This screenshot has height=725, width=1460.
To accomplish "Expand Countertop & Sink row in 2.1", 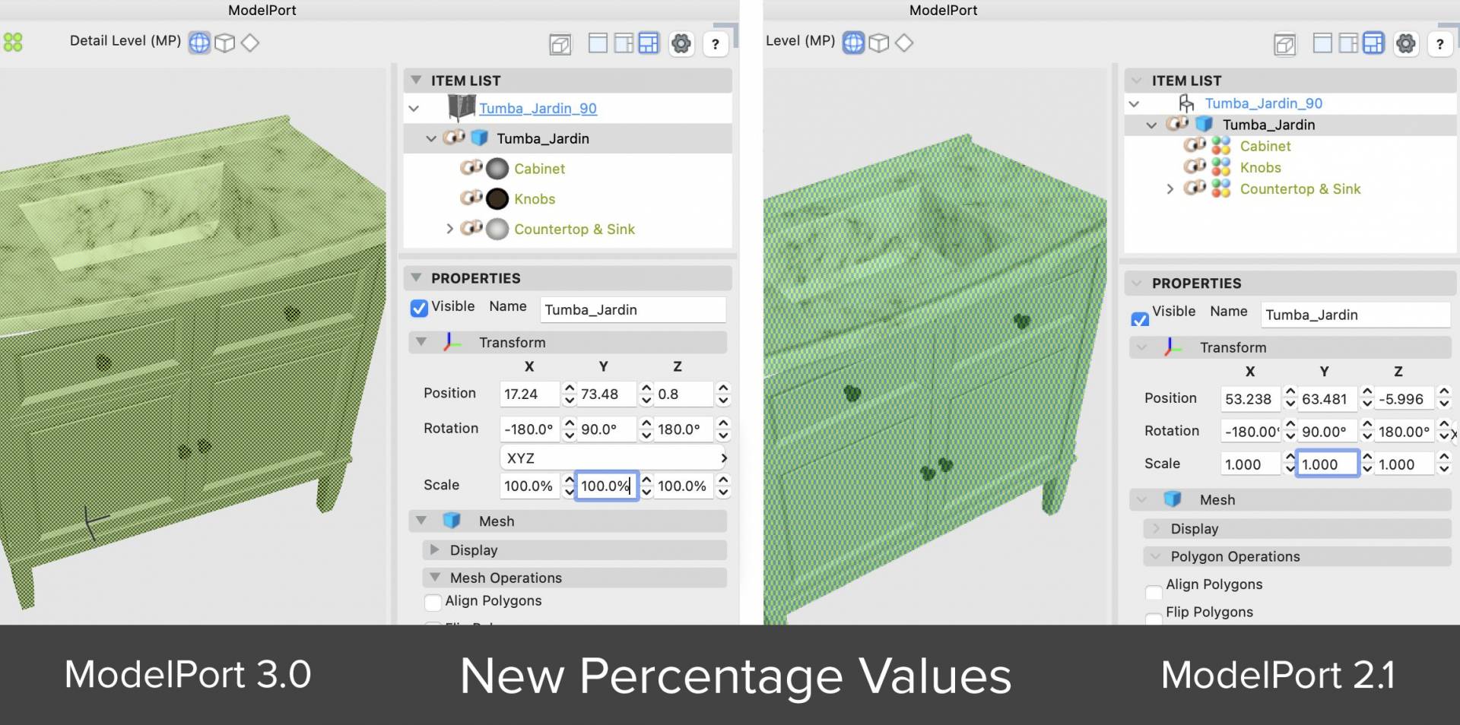I will pyautogui.click(x=1170, y=188).
